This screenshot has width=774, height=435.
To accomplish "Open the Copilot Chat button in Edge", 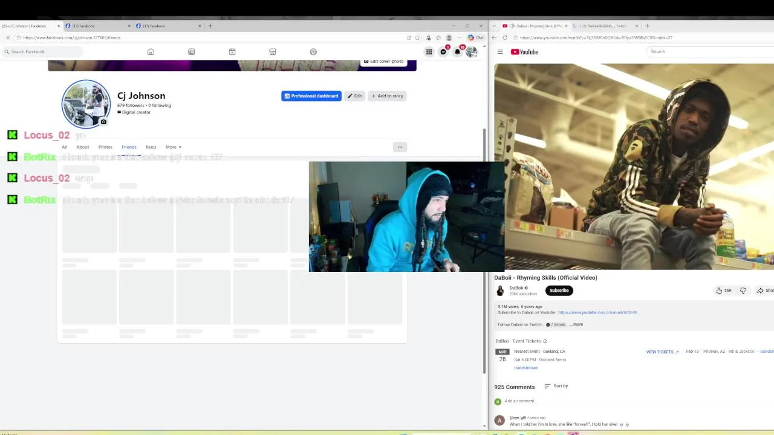I will coord(476,37).
